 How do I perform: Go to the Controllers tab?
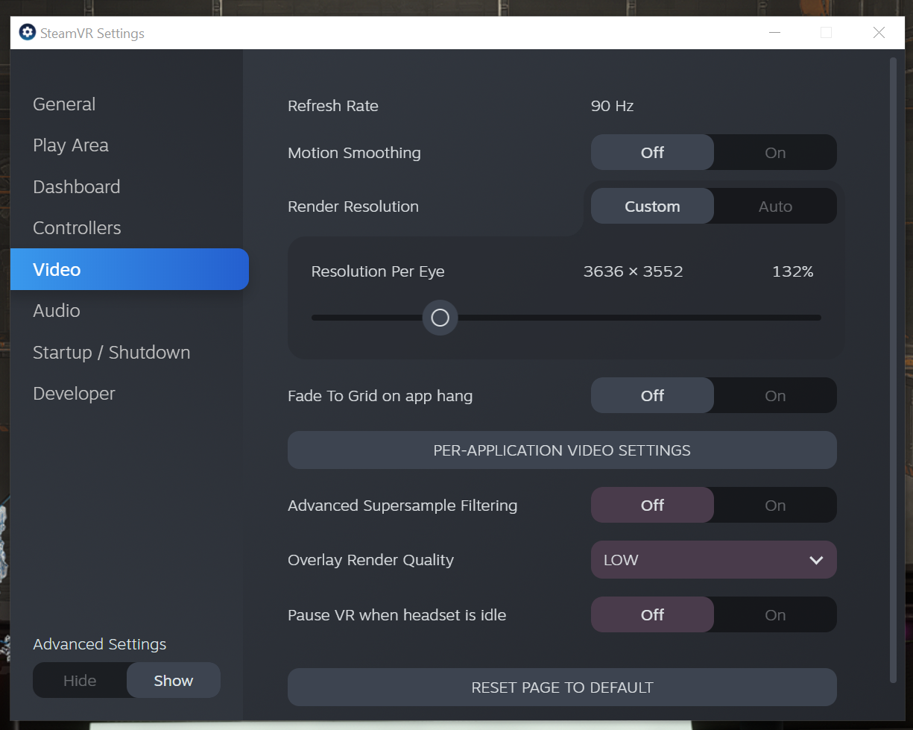tap(77, 228)
